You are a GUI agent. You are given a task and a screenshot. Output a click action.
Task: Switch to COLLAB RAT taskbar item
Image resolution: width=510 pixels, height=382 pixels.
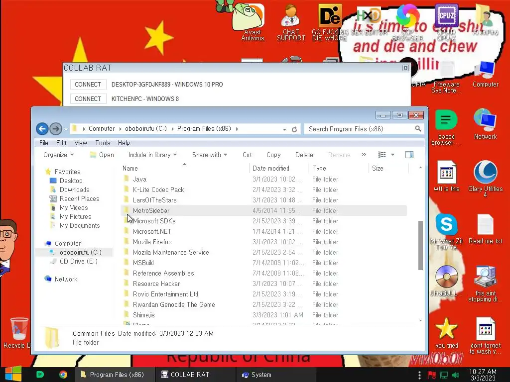point(195,375)
